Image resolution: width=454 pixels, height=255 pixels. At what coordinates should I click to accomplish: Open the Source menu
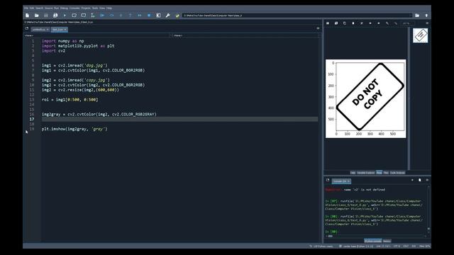pos(49,8)
